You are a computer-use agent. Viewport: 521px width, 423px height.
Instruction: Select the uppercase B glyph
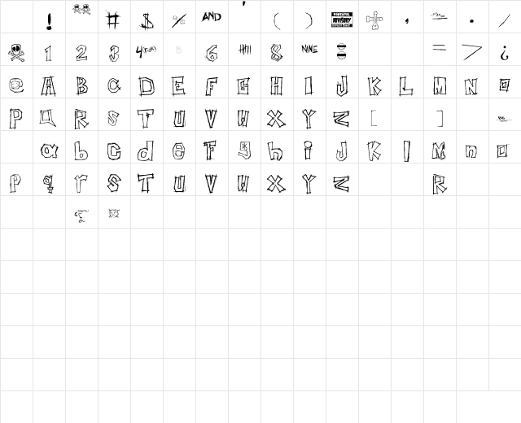point(81,85)
